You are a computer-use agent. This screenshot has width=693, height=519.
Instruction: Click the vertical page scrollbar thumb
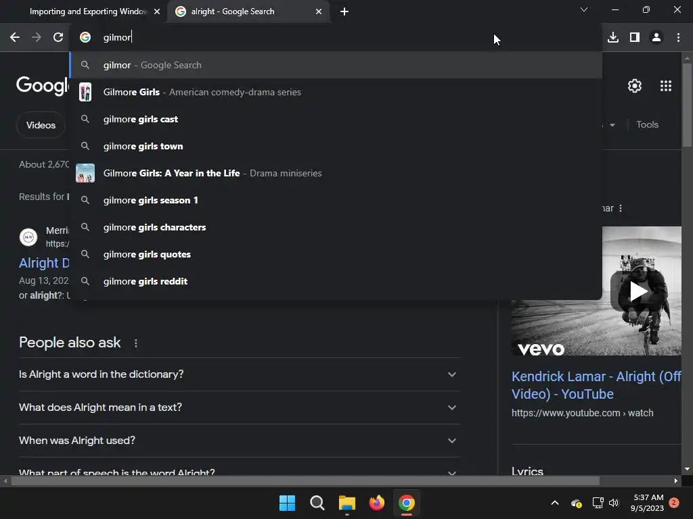687,105
